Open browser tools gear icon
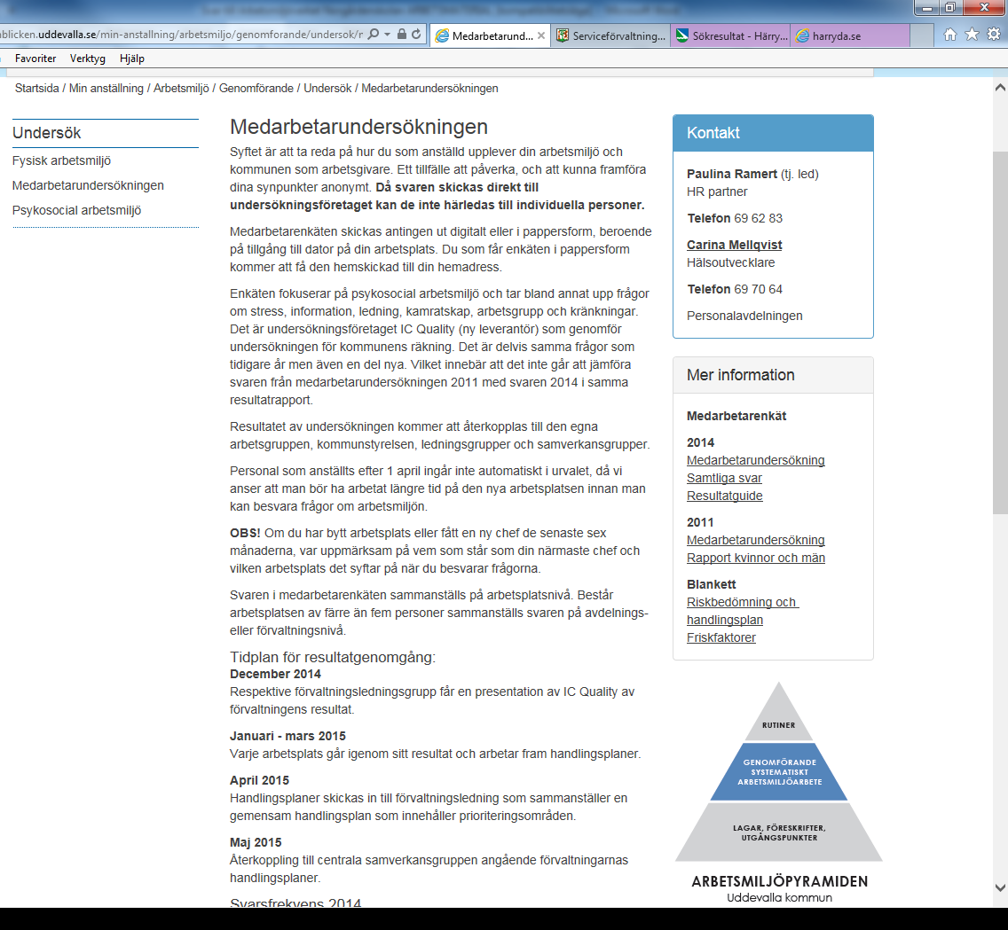Screen dimensions: 1008x930 tap(994, 35)
